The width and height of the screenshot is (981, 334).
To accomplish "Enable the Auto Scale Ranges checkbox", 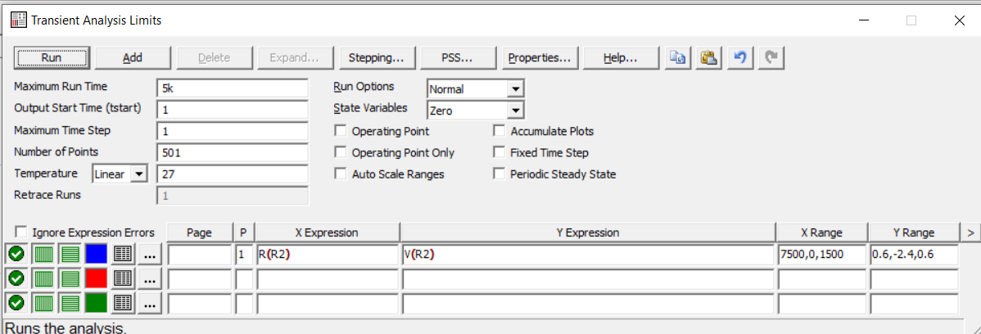I will [x=341, y=174].
